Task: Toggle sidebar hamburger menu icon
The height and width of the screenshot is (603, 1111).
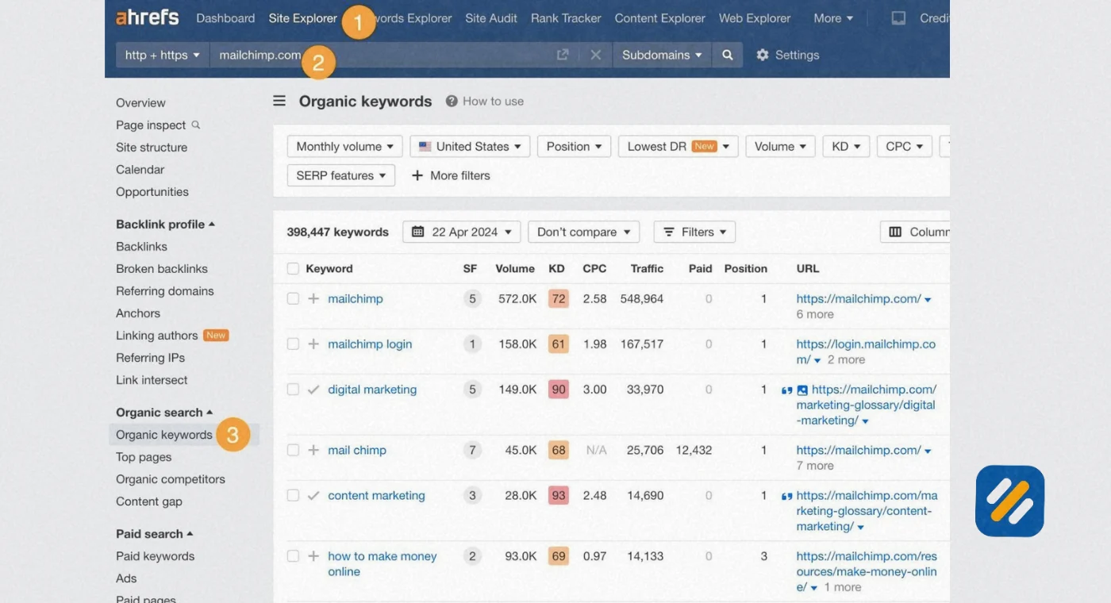Action: [x=279, y=101]
